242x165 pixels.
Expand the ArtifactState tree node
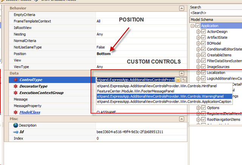(198, 37)
